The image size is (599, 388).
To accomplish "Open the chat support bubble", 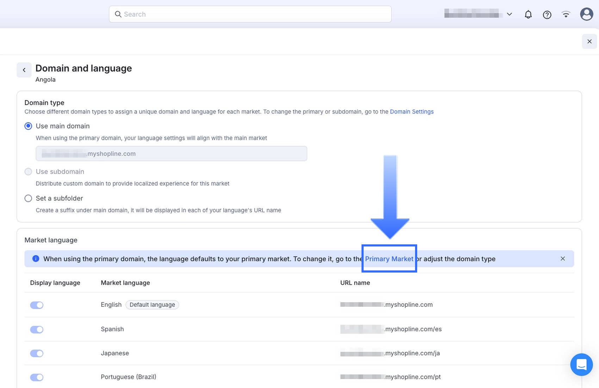I will [581, 364].
